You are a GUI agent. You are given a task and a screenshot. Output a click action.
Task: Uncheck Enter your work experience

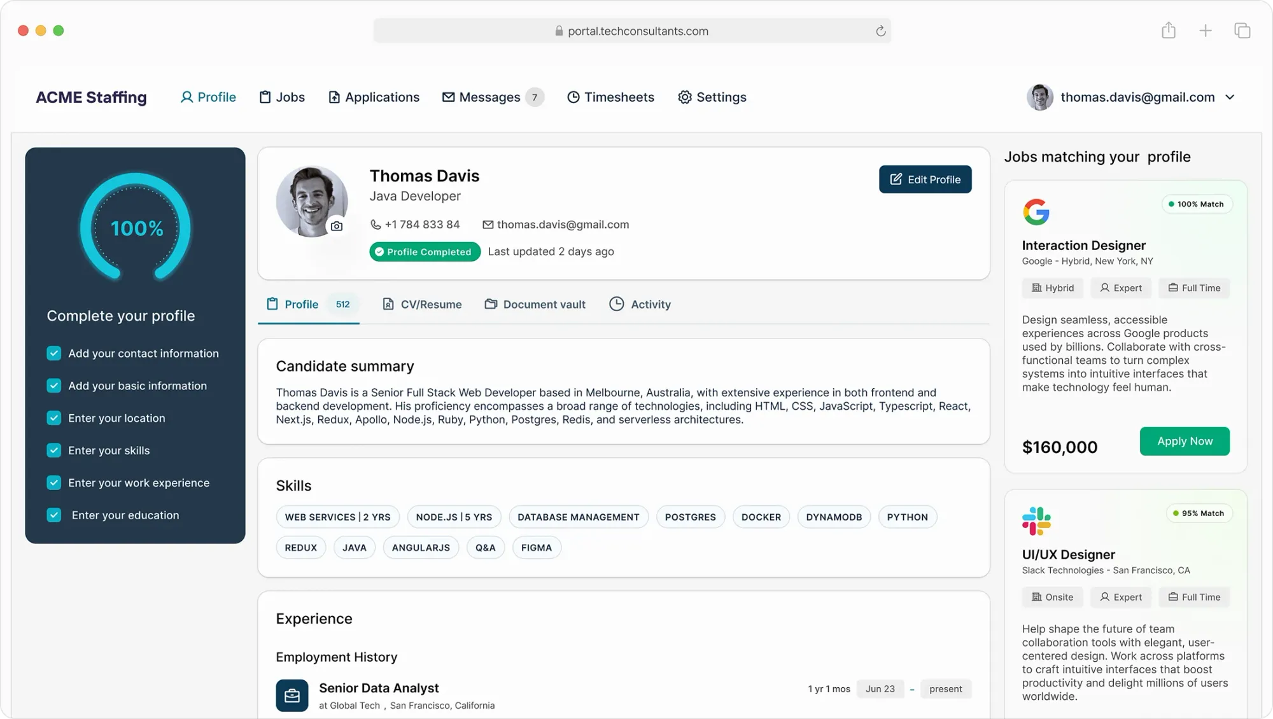[x=53, y=482]
